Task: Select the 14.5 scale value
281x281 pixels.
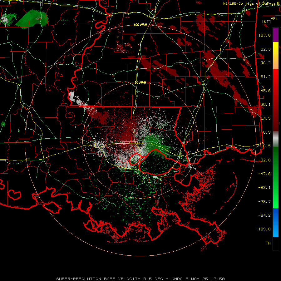Action: [266, 118]
